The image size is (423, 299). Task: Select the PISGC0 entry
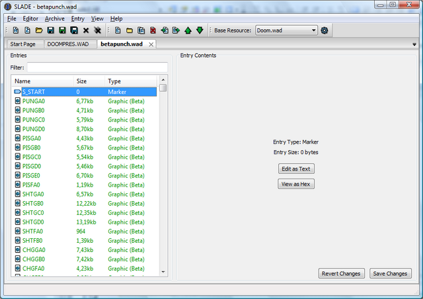coord(84,157)
